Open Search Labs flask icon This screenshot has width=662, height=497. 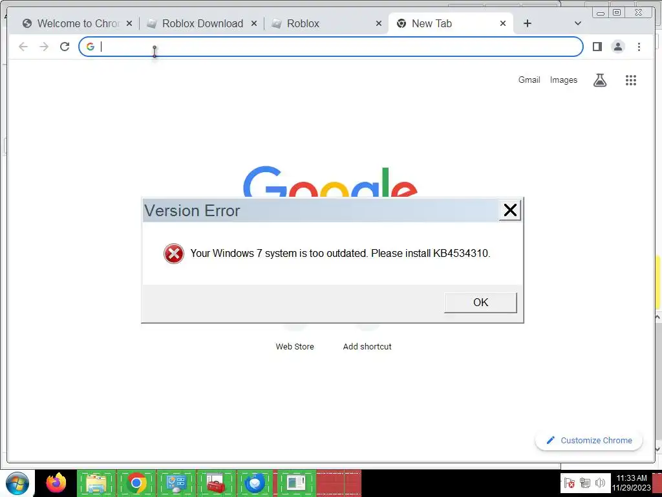pos(600,80)
